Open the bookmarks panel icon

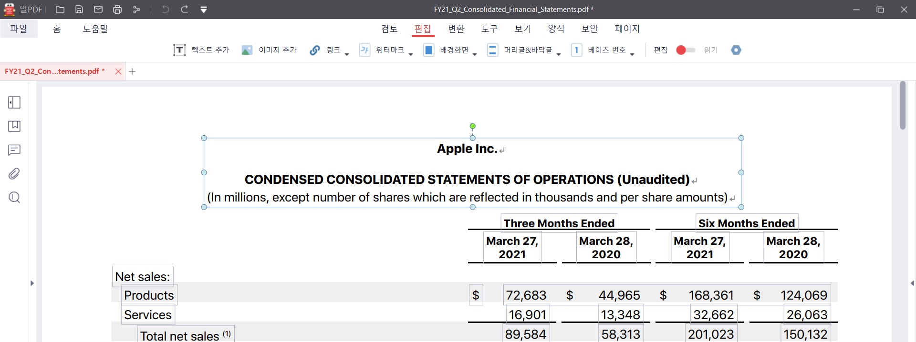[14, 126]
